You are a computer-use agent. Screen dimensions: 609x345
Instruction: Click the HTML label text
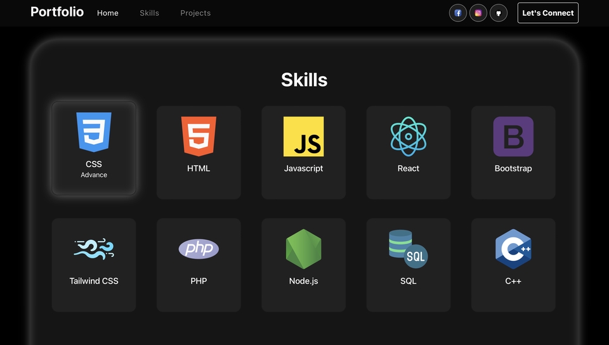(x=199, y=168)
